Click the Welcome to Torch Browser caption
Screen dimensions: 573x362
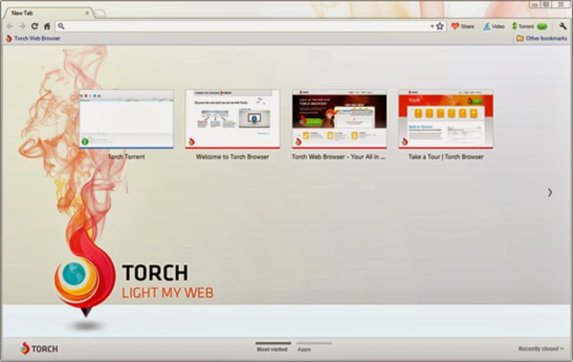(x=232, y=157)
